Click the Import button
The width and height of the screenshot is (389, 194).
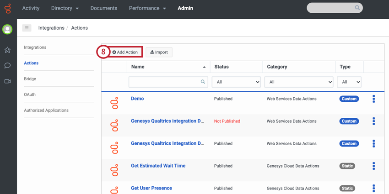[x=159, y=52]
